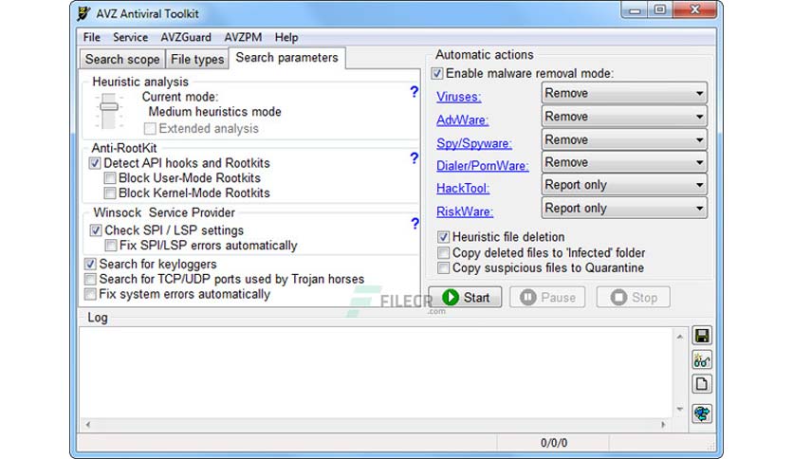Clear the log using the blank page icon

pos(701,384)
